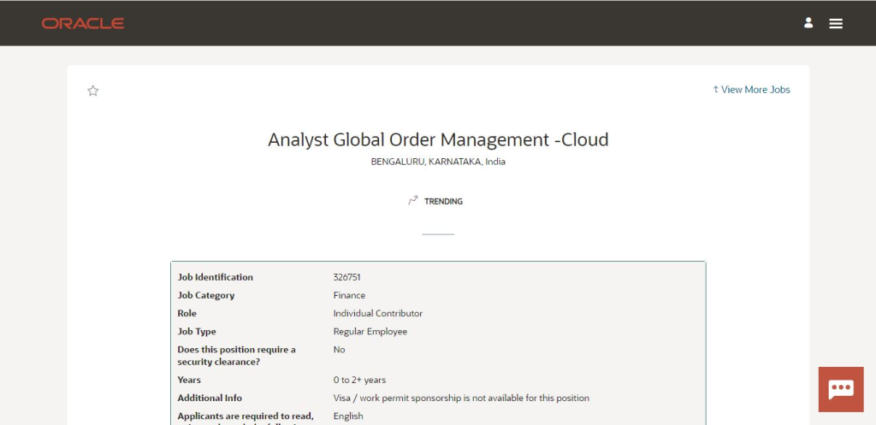Image resolution: width=876 pixels, height=425 pixels.
Task: Select the 0 to 2+ years value
Action: point(359,380)
